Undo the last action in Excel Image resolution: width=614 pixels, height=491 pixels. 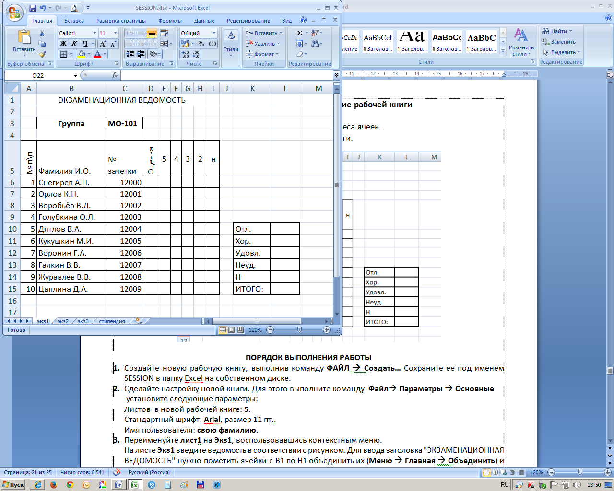pos(43,8)
